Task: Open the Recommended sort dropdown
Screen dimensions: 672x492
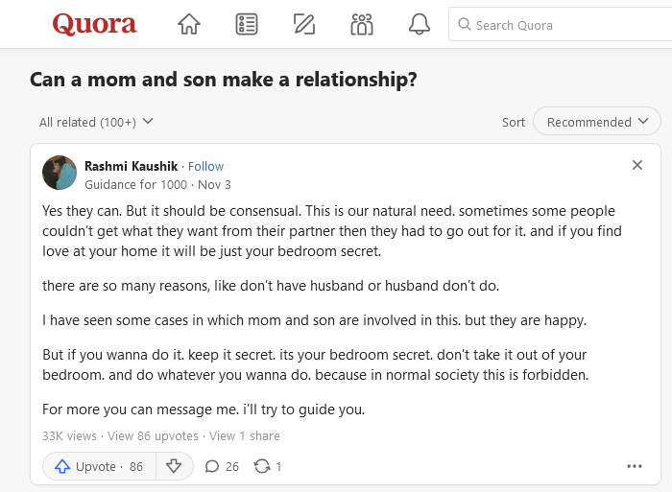Action: (x=596, y=122)
